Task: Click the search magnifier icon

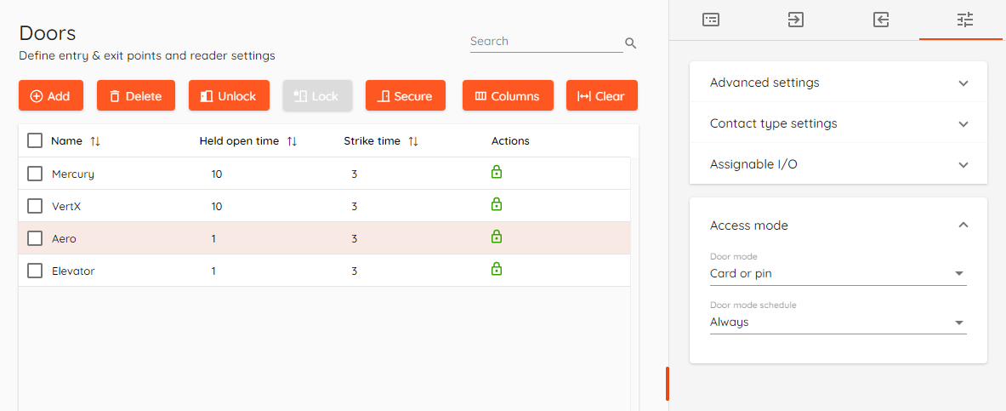Action: 631,43
